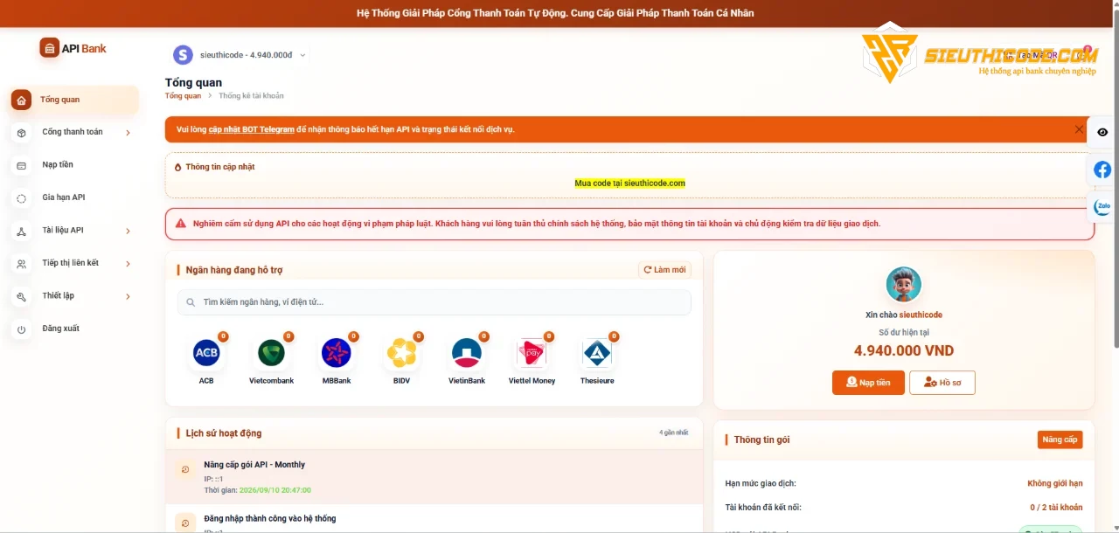The image size is (1119, 533).
Task: Click the Tiếp thị liên kết people icon
Action: (21, 264)
